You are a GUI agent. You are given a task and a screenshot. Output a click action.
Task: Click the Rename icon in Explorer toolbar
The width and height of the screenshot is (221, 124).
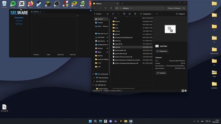click(124, 14)
